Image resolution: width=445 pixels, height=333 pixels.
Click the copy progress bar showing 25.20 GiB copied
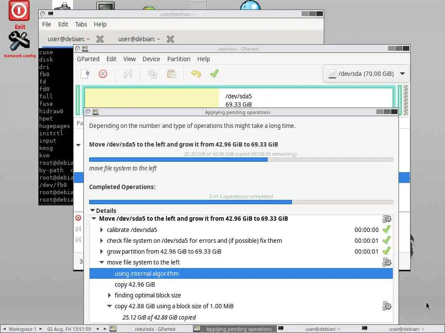[x=241, y=160]
